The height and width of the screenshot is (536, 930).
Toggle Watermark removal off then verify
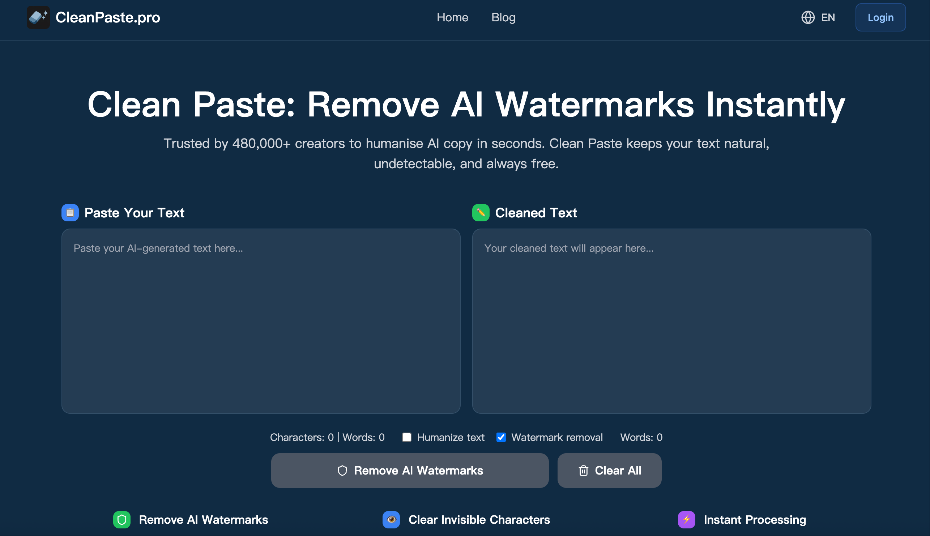pos(501,437)
